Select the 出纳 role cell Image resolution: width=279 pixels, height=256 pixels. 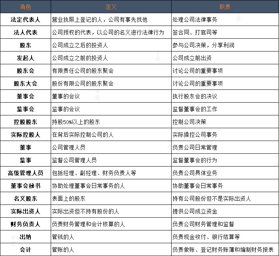click(x=25, y=237)
